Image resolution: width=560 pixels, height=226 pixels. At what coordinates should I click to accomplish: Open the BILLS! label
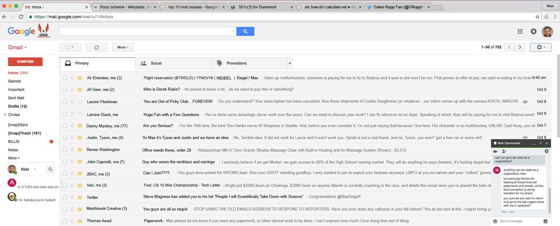coord(14,141)
